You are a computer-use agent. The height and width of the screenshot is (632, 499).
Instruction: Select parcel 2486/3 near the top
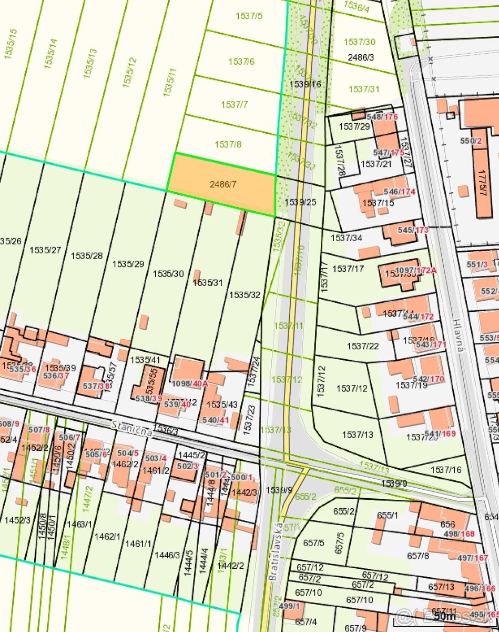coord(361,57)
